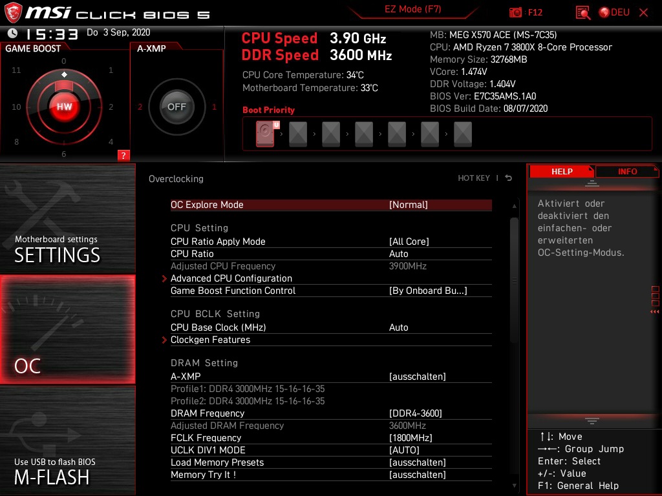The image size is (662, 496).
Task: Open the SETTINGS motherboard section
Action: 67,218
